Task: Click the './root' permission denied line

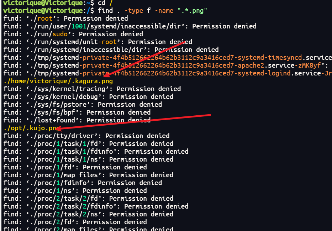Action: point(66,18)
